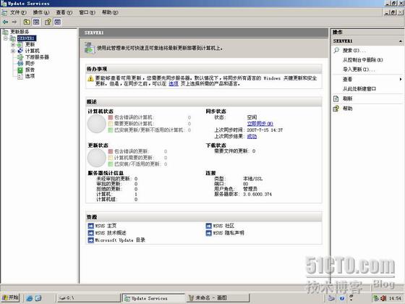Click arrow icon beside WSUS 社区

(209, 226)
